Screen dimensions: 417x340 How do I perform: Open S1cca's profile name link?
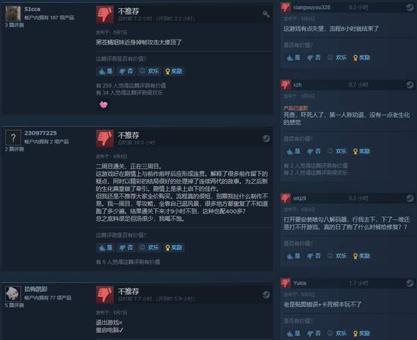click(32, 9)
